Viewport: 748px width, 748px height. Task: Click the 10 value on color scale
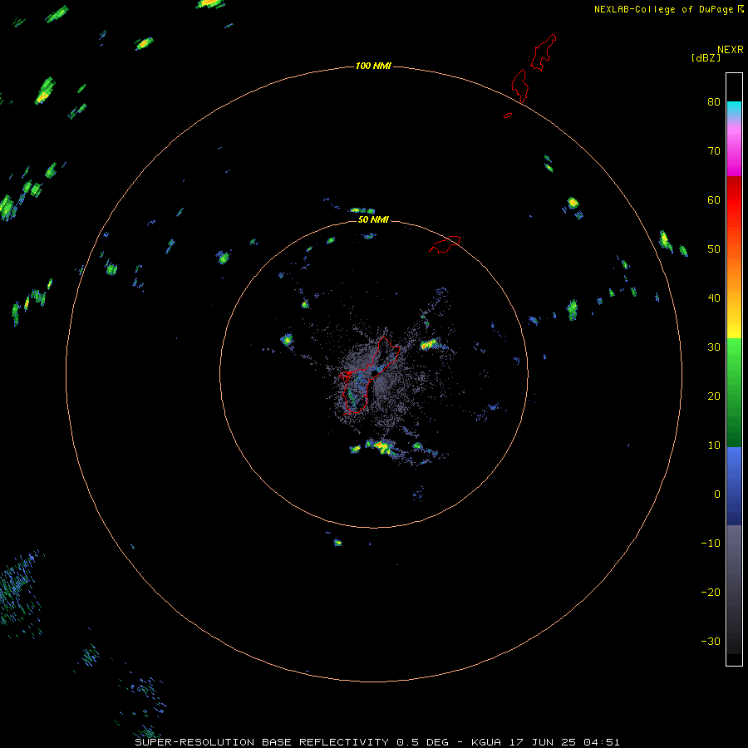[714, 445]
